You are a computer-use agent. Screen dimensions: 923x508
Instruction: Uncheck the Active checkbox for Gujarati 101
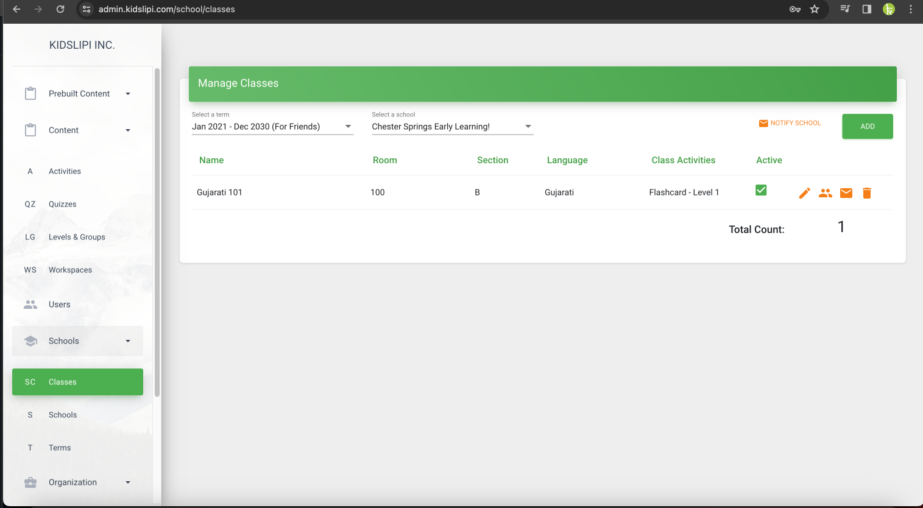761,190
